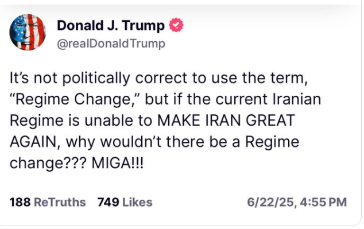The image size is (364, 229).
Task: Open the Donald J. Trump display name
Action: coord(111,25)
